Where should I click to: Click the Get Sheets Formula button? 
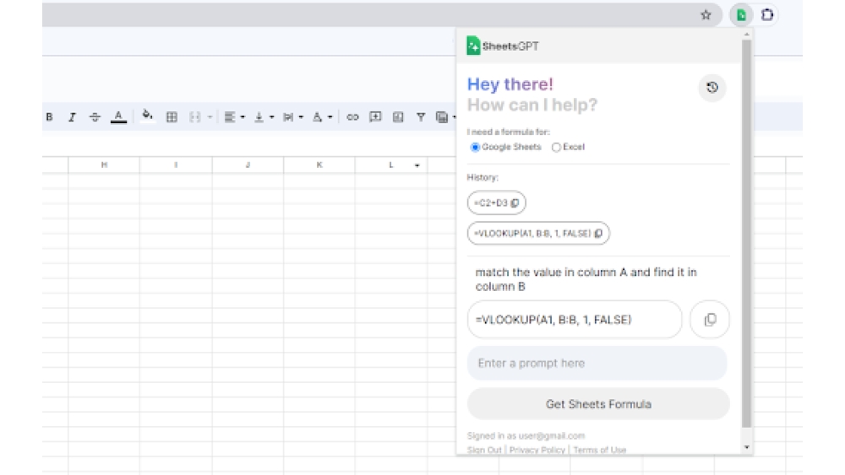click(598, 404)
